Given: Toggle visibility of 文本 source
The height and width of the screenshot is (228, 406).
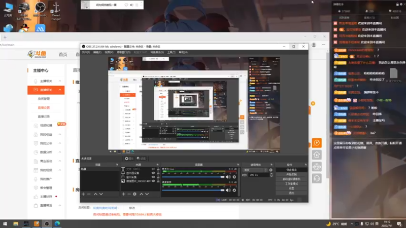Looking at the screenshot, I should tap(153, 169).
